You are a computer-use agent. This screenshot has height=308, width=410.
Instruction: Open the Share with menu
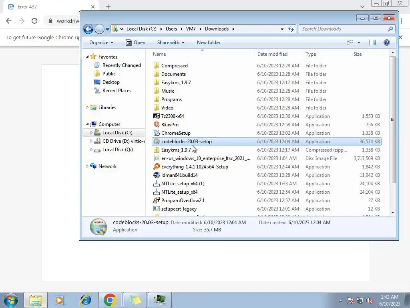171,43
